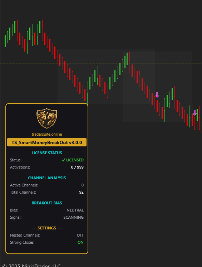Click the Signal value SCANNING

coord(73,217)
